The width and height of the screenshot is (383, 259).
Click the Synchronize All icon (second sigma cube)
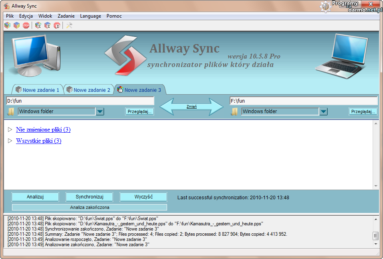coord(47,25)
